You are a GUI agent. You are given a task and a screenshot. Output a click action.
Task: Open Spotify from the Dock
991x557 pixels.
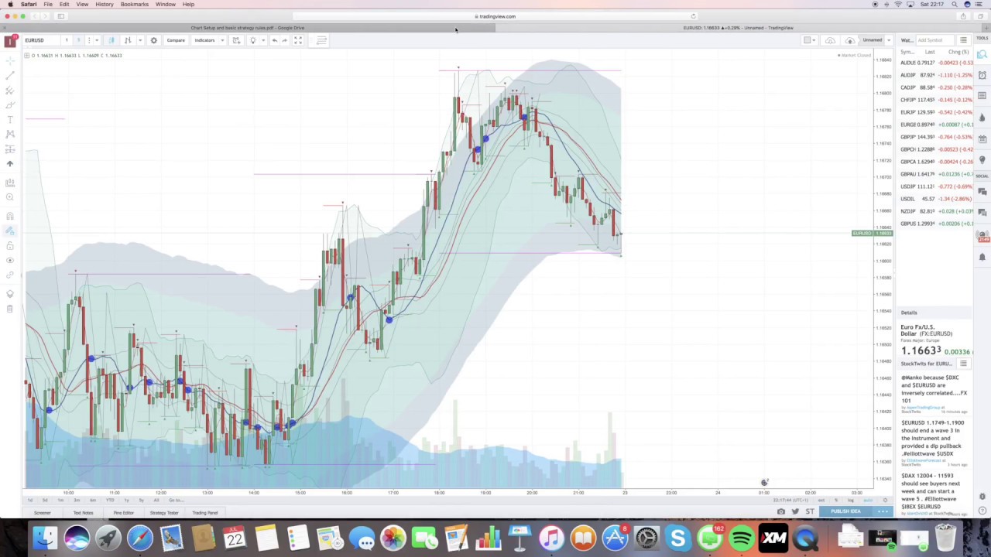[x=742, y=538]
